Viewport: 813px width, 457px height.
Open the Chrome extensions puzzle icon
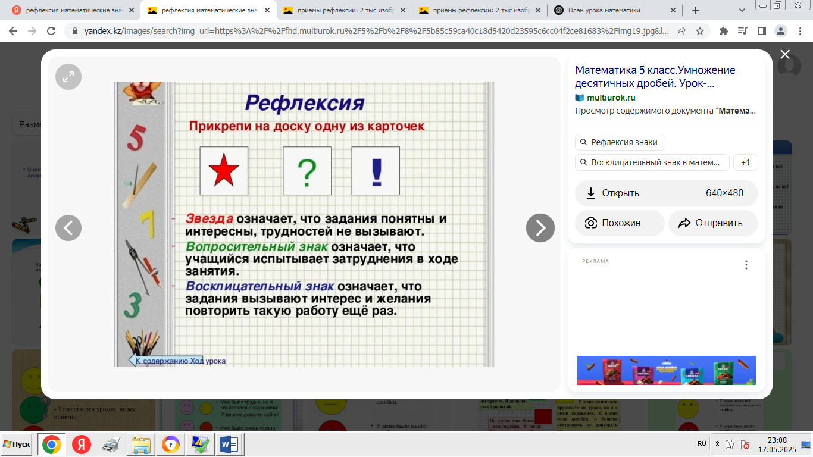(724, 31)
